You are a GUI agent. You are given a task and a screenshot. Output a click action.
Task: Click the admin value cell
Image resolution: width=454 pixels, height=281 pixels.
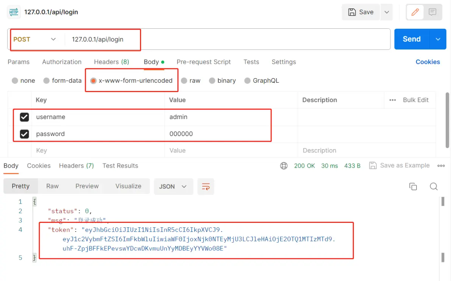point(231,117)
